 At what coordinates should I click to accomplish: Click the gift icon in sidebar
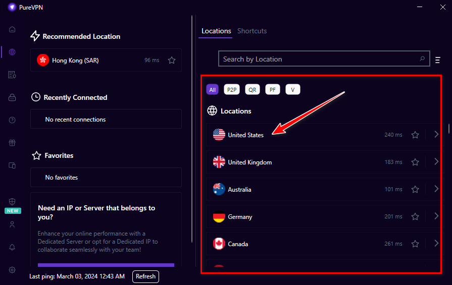click(x=12, y=143)
